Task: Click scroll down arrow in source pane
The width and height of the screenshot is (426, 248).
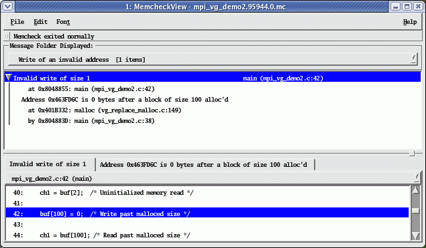Action: [x=415, y=236]
